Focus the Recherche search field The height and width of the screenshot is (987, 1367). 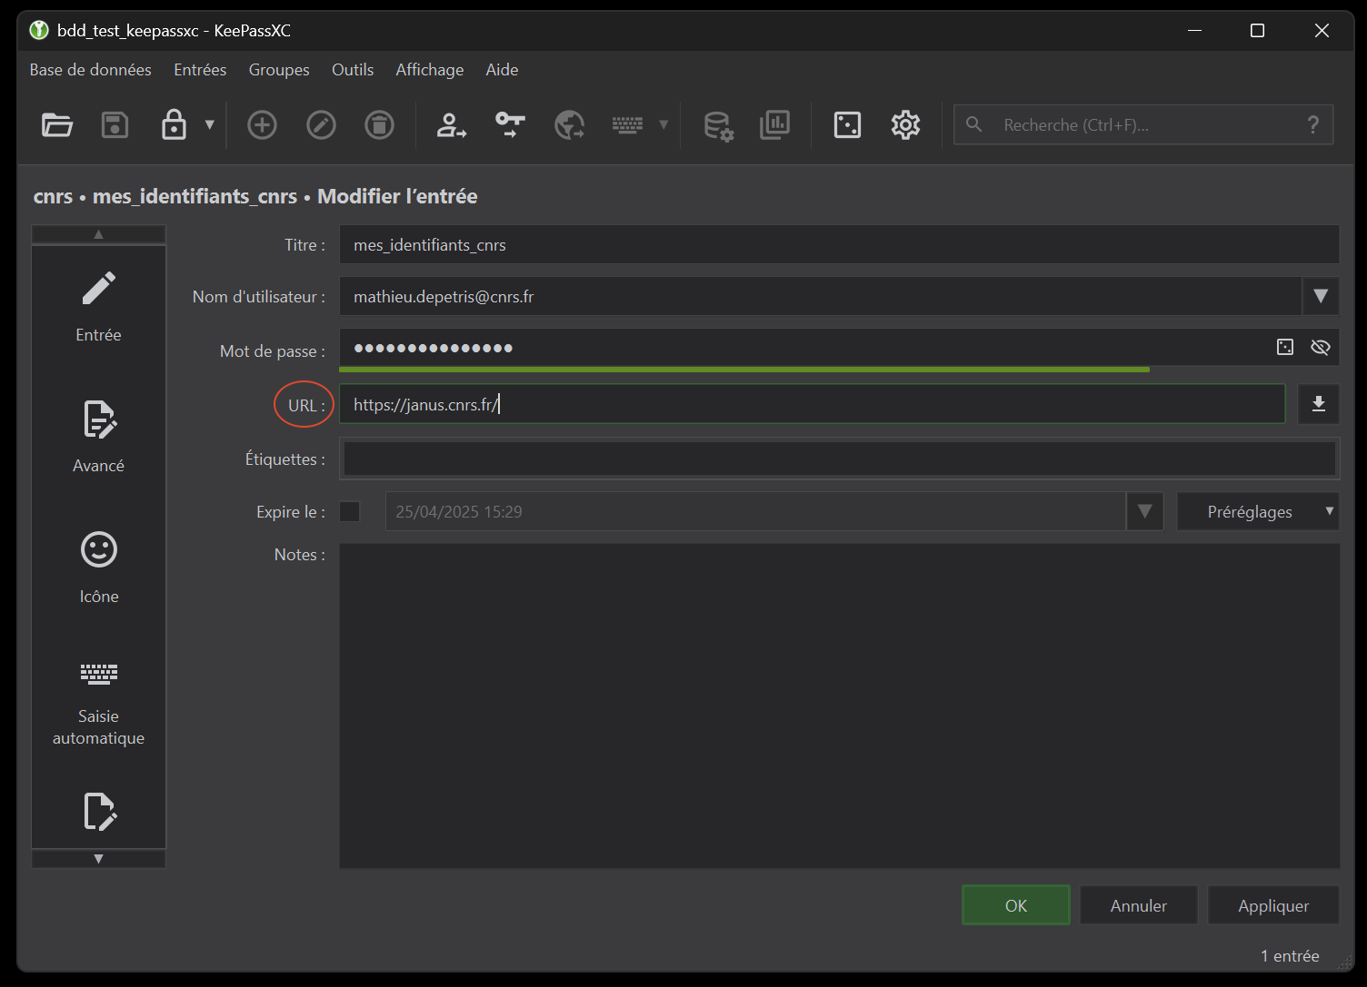pyautogui.click(x=1143, y=125)
